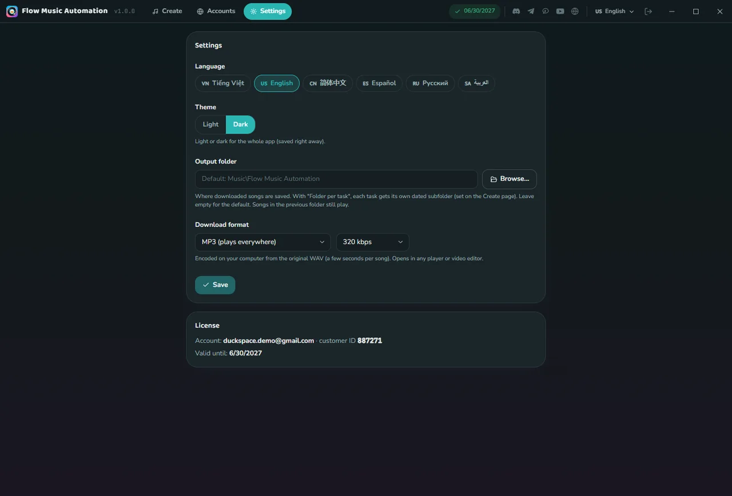
Task: Save the settings
Action: pyautogui.click(x=215, y=285)
